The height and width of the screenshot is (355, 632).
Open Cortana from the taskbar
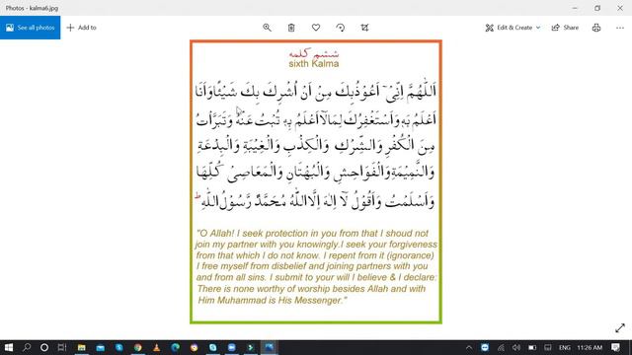[44, 347]
